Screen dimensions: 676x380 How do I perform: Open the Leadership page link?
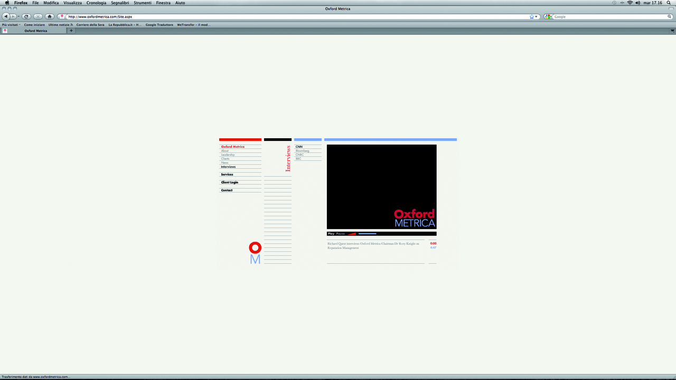click(228, 155)
